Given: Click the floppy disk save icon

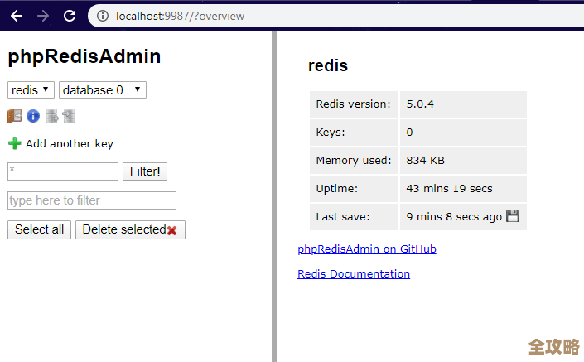Looking at the screenshot, I should [513, 216].
